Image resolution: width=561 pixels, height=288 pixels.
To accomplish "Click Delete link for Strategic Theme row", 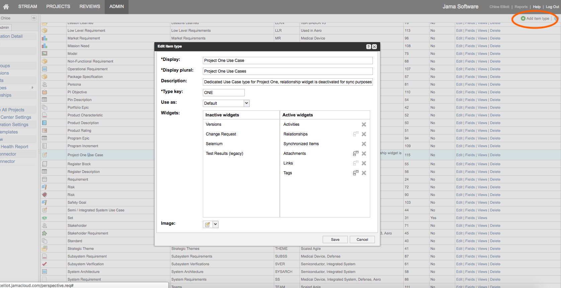I will (495, 249).
